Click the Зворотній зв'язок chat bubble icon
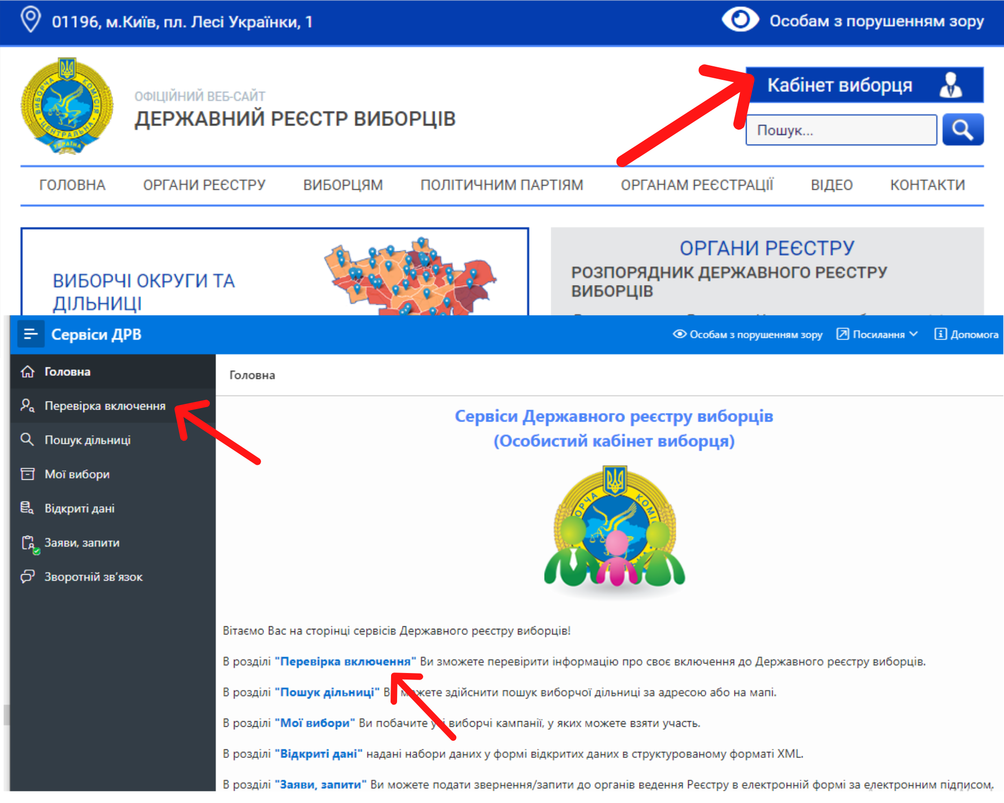Viewport: 1004px width, 803px height. click(28, 577)
